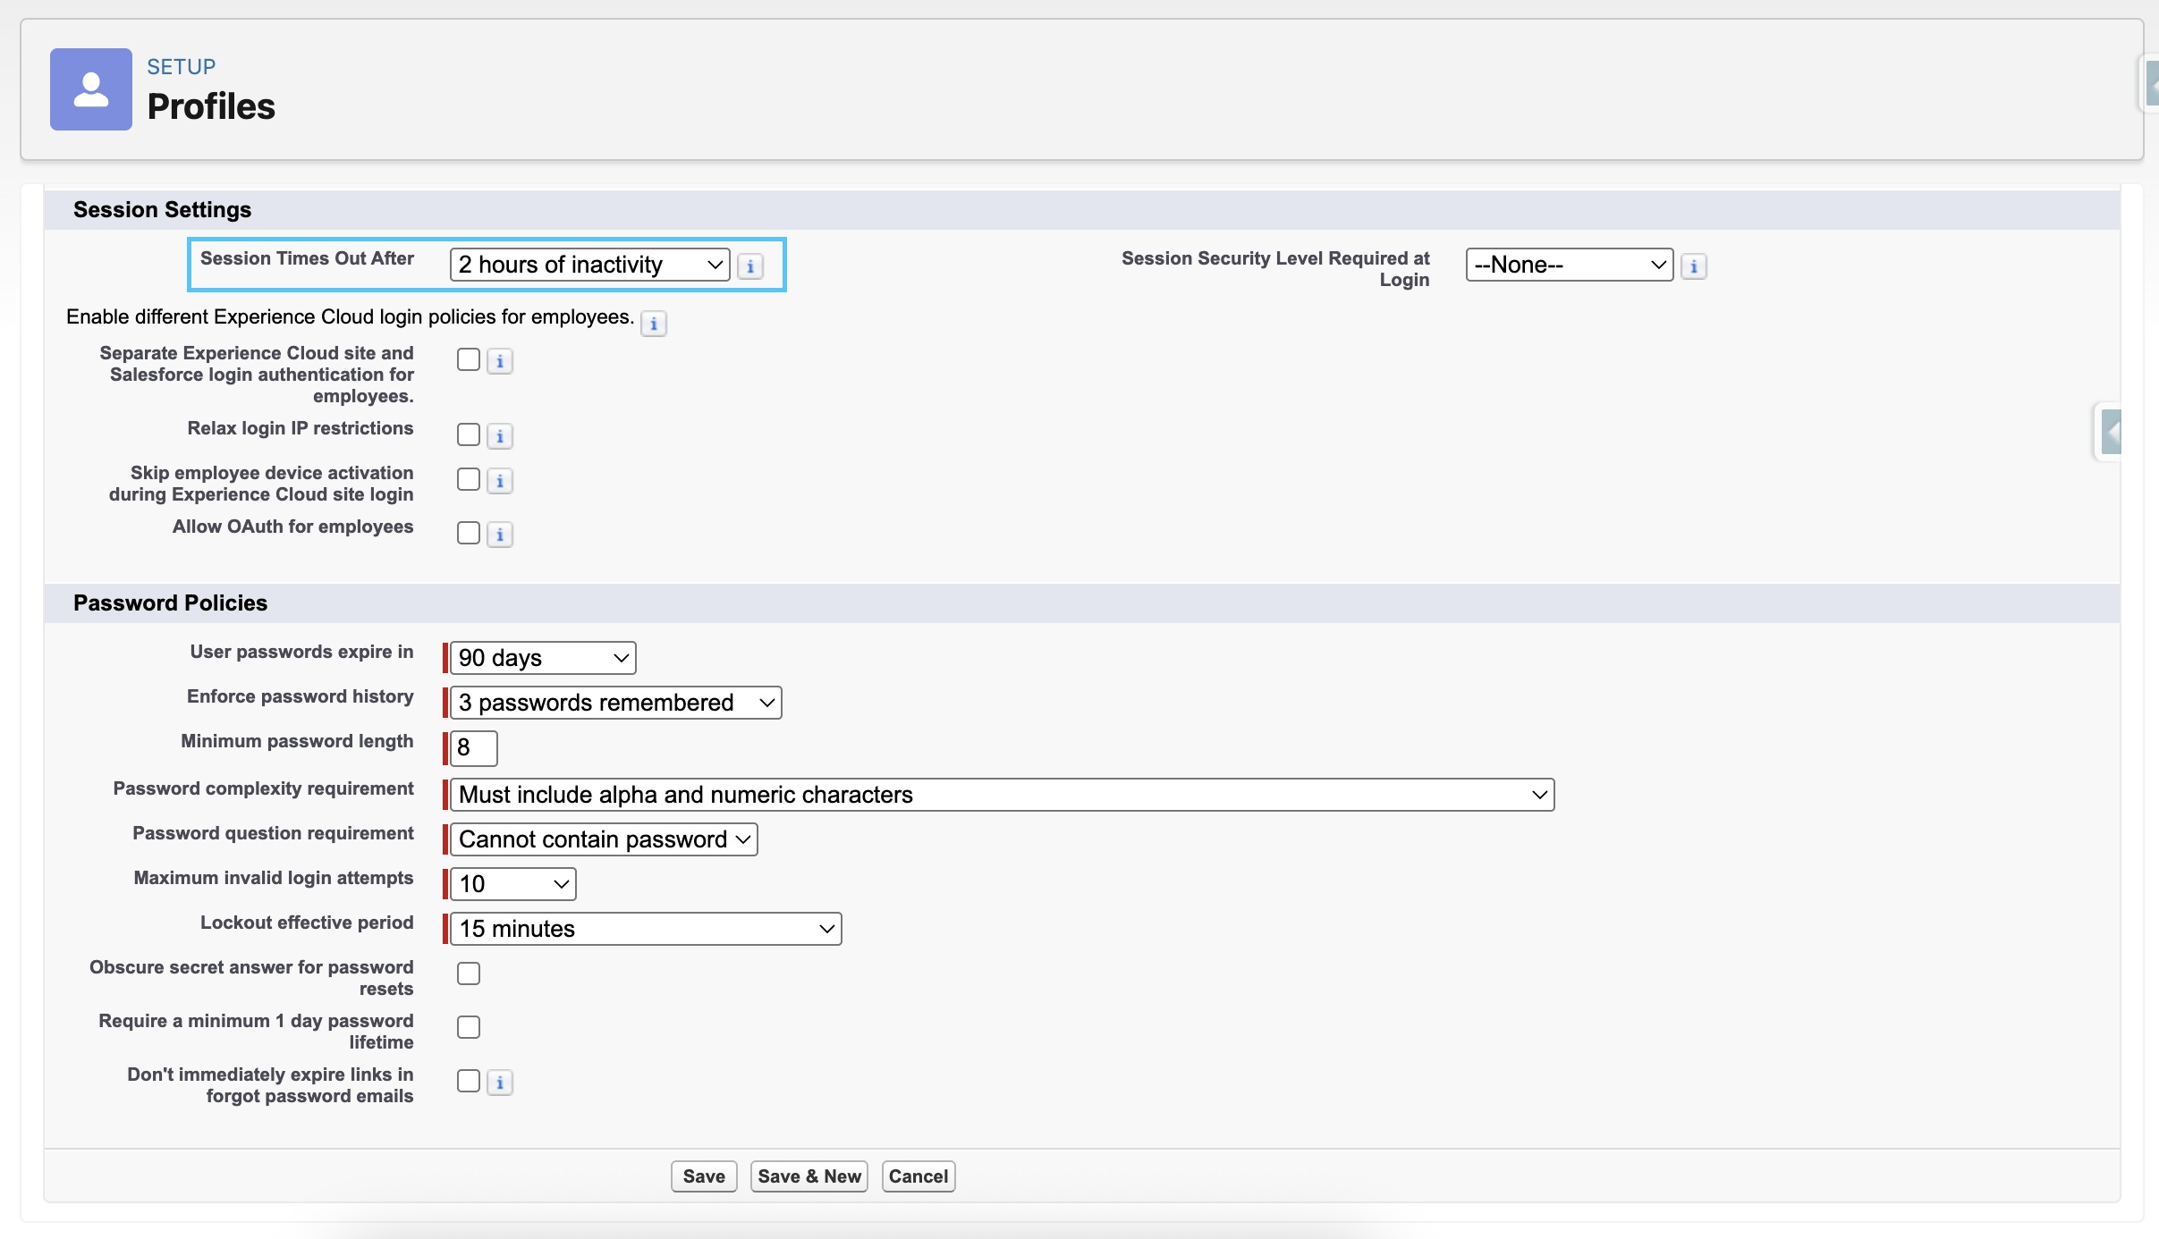The width and height of the screenshot is (2159, 1239).
Task: Check Skip employee device activation
Action: click(x=469, y=479)
